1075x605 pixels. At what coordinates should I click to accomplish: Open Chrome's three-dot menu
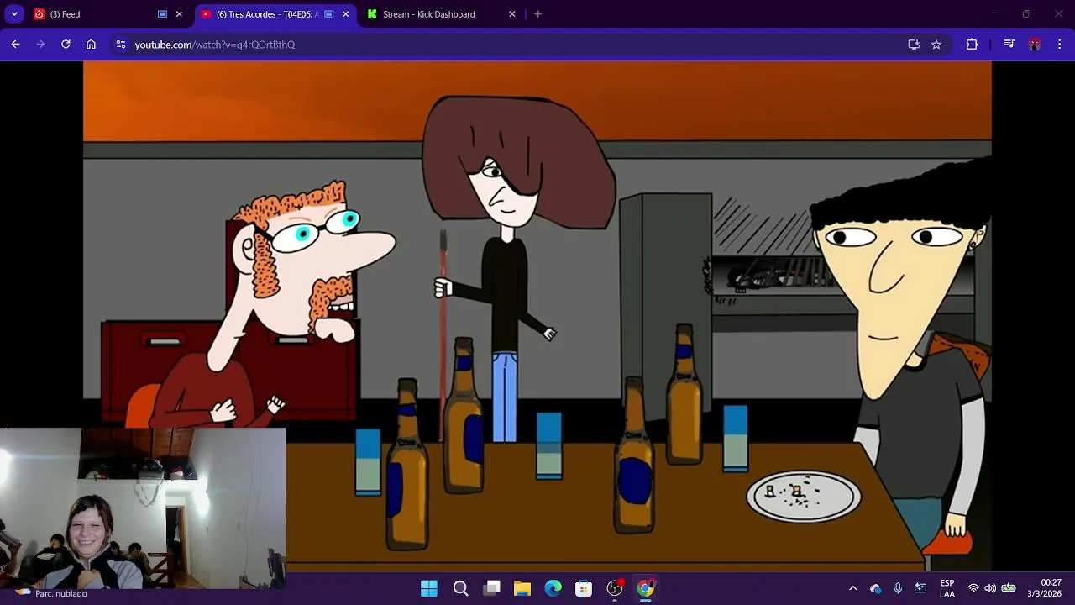pyautogui.click(x=1059, y=45)
